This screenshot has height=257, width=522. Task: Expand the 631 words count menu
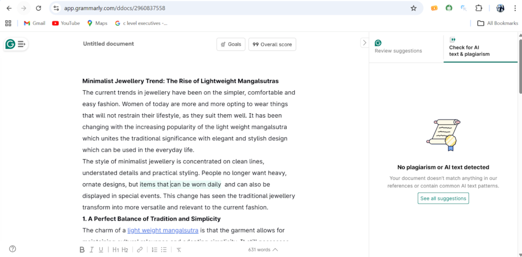pyautogui.click(x=263, y=249)
